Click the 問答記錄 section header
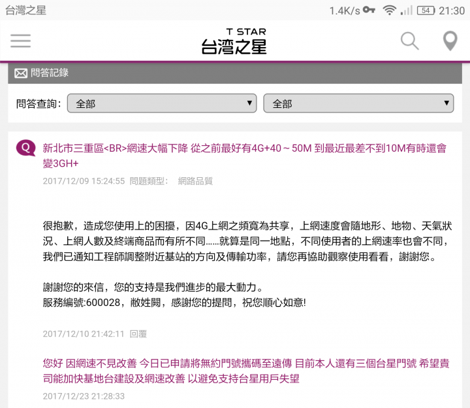470x408 pixels. (235, 73)
